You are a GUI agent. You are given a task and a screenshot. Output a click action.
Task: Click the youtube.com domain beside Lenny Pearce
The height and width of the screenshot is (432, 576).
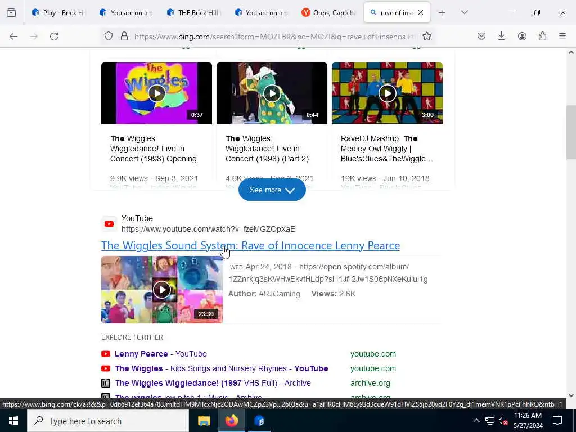tap(373, 354)
